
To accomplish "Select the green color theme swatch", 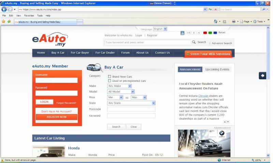I will point(210,33).
